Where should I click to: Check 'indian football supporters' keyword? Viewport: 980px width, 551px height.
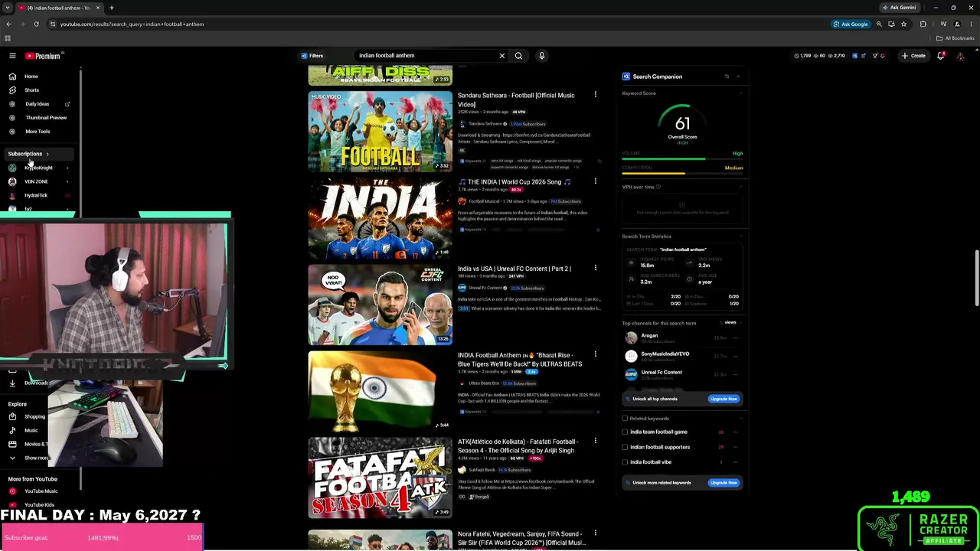click(625, 447)
